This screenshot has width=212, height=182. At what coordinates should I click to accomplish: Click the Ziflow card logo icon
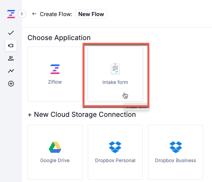55,69
